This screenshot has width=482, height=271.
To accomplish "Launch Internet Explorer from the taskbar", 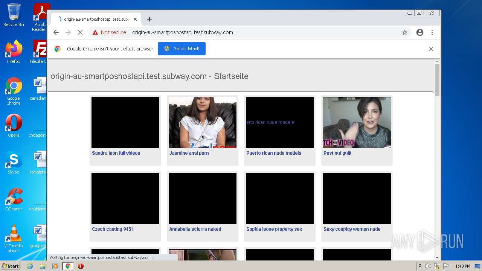I will pyautogui.click(x=30, y=266).
